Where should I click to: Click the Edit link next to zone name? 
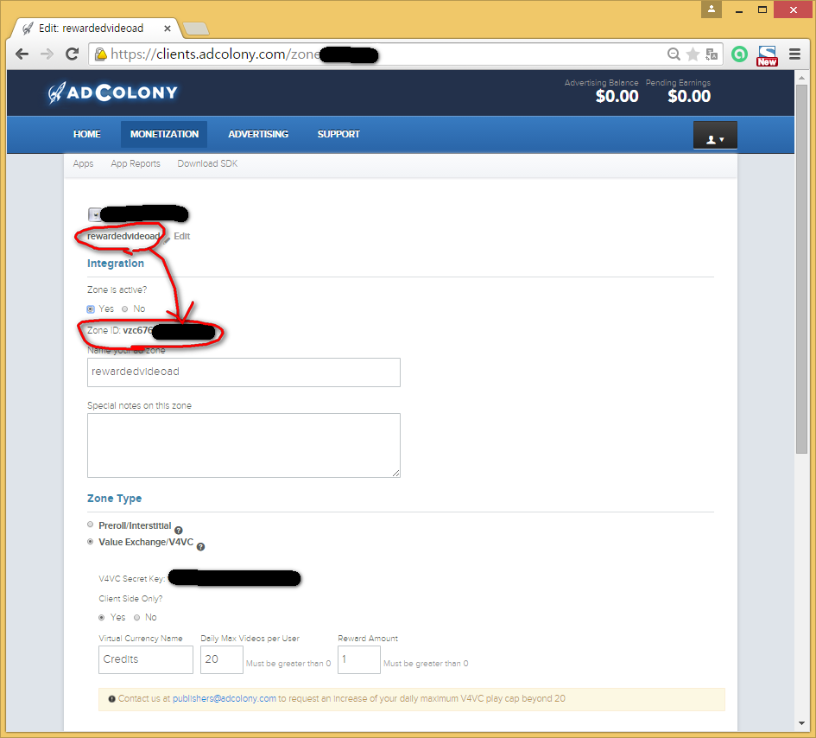tap(181, 236)
